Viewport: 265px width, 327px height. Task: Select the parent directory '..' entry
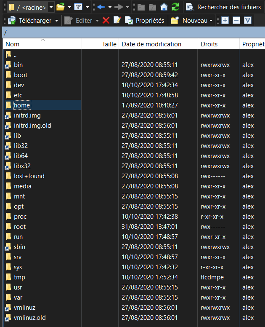click(x=15, y=55)
